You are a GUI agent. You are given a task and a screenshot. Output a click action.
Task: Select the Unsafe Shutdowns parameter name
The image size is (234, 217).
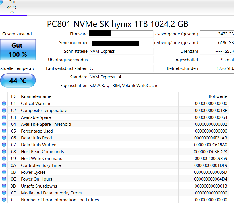[x=39, y=186]
